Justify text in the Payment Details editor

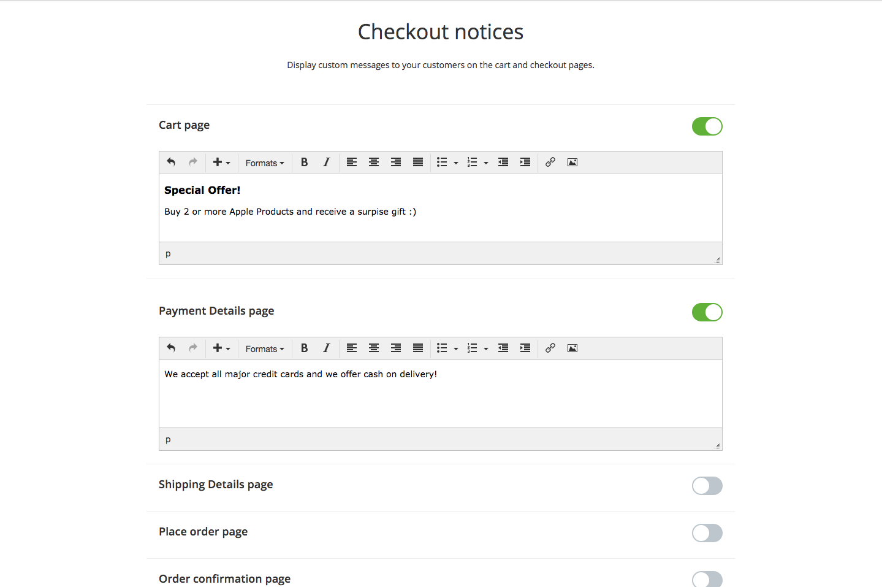pyautogui.click(x=418, y=348)
